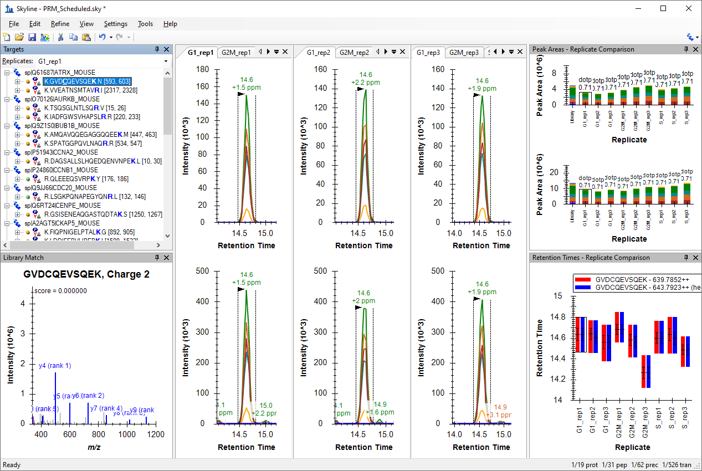Open the tab list dropdown in the G1_rep1 pane
The height and width of the screenshot is (471, 702).
click(276, 52)
